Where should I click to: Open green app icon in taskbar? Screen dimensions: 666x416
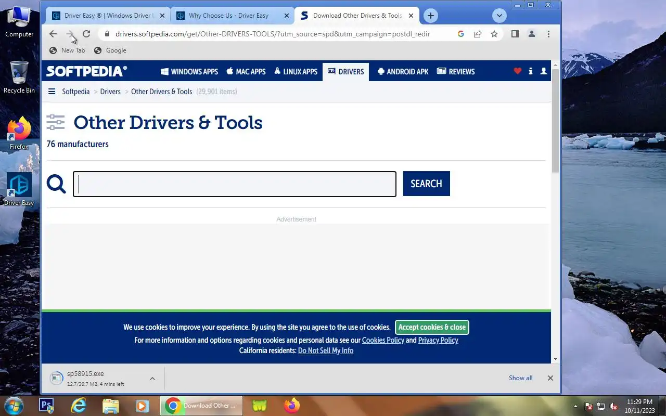[x=260, y=406]
